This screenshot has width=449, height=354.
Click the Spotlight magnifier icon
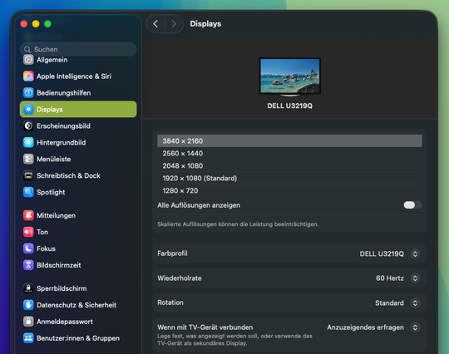coord(28,192)
